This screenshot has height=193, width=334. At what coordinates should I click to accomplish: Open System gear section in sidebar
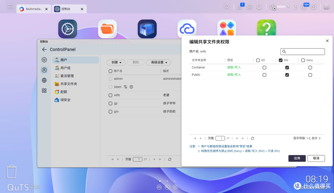[x=44, y=60]
